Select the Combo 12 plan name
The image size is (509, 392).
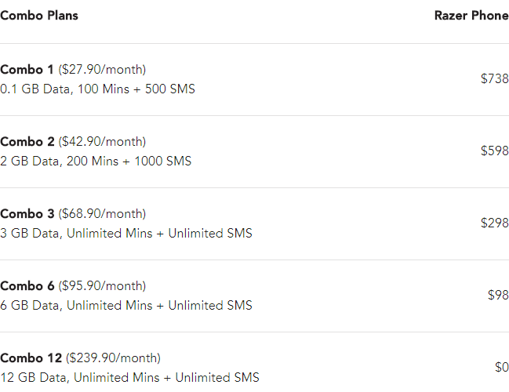(31, 358)
